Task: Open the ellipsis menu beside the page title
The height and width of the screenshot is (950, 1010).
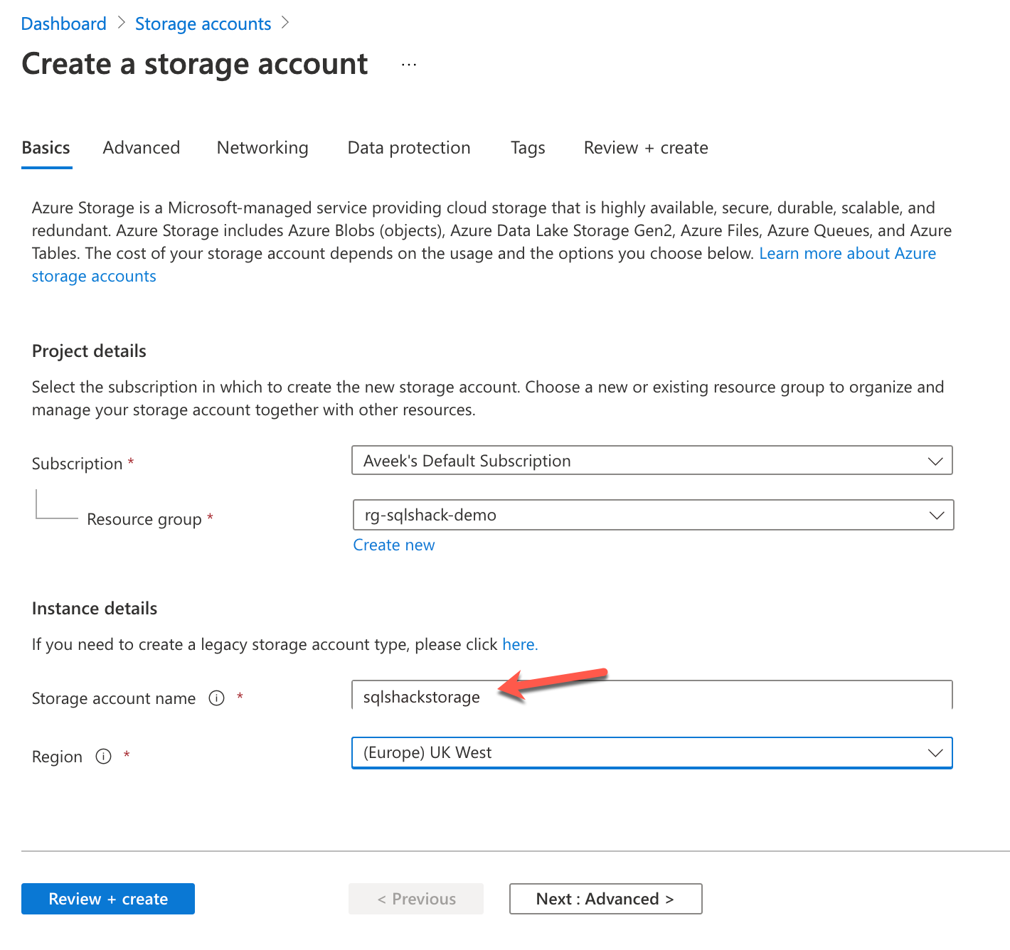Action: [x=409, y=65]
